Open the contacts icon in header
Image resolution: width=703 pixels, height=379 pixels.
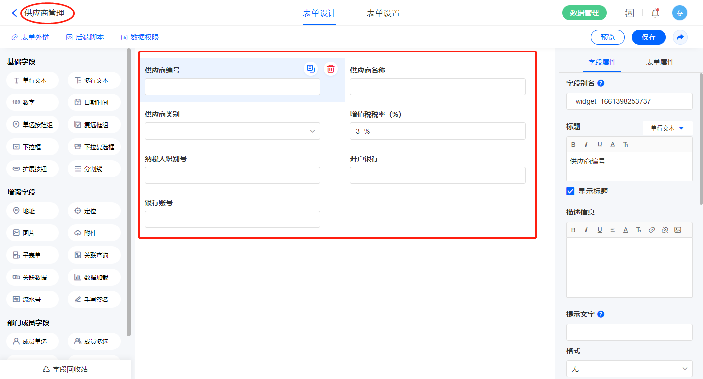[629, 13]
